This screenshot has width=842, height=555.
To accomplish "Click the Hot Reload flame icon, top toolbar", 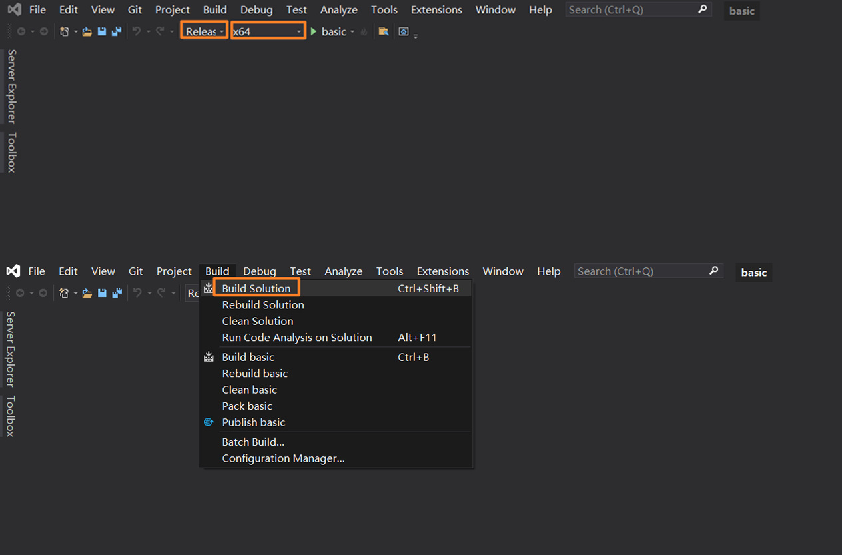I will click(x=364, y=31).
